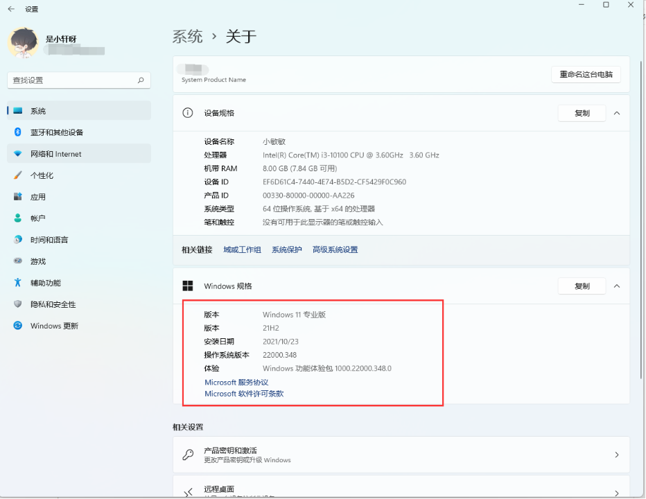Open Windows 更新 in the sidebar
The image size is (646, 499).
54,326
